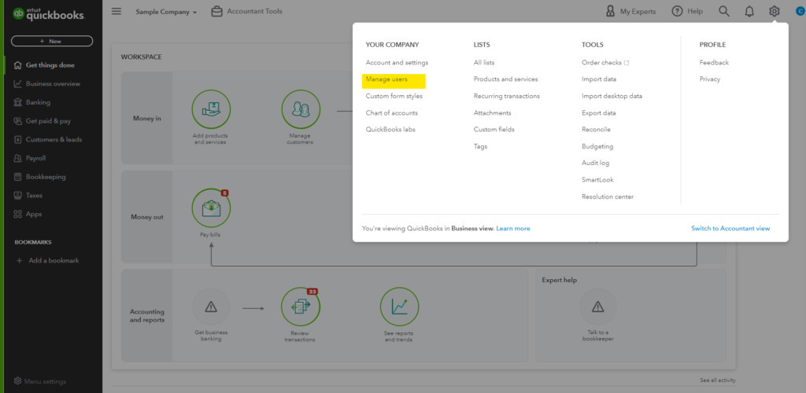Open Resolution center
This screenshot has height=393, width=806.
click(608, 196)
